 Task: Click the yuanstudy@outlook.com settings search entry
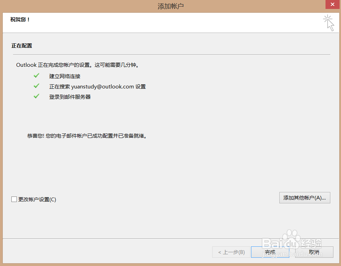[97, 86]
